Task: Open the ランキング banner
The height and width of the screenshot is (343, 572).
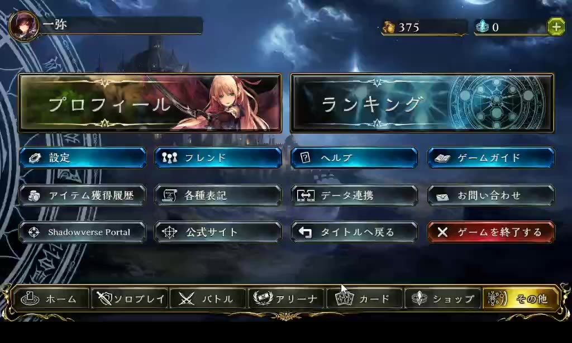Action: [x=422, y=103]
